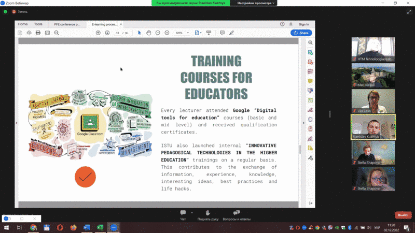Image resolution: width=415 pixels, height=233 pixels.
Task: Select the Hand pan tool
Action: [x=149, y=33]
